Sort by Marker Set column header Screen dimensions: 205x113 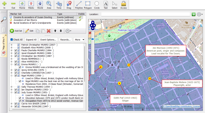click(33, 14)
